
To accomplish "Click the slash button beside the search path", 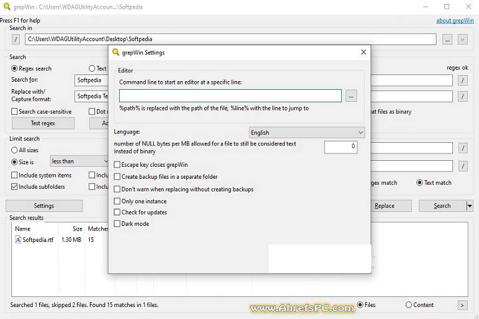I will [15, 39].
